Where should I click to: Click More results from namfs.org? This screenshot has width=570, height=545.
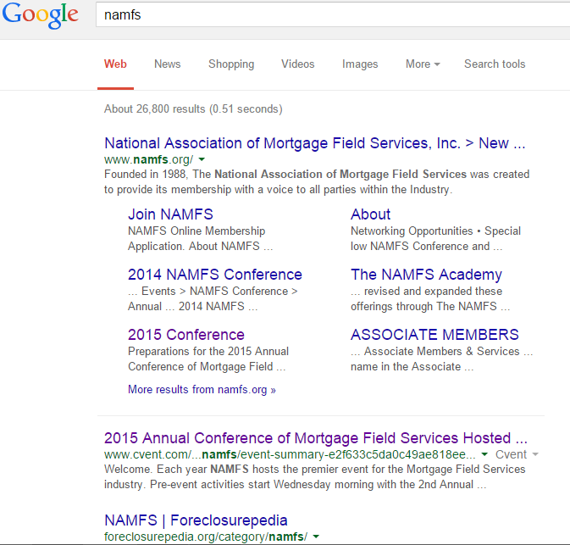pos(202,390)
